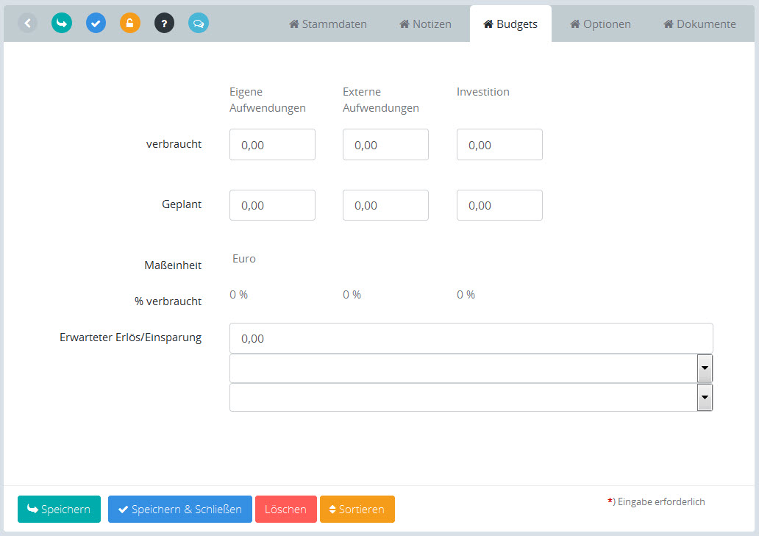Click the Erwarteter Erlös/Einsparung input field
The height and width of the screenshot is (536, 759).
tap(471, 338)
